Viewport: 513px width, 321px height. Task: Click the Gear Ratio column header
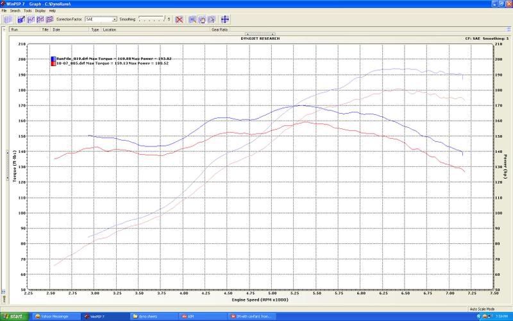(x=220, y=30)
